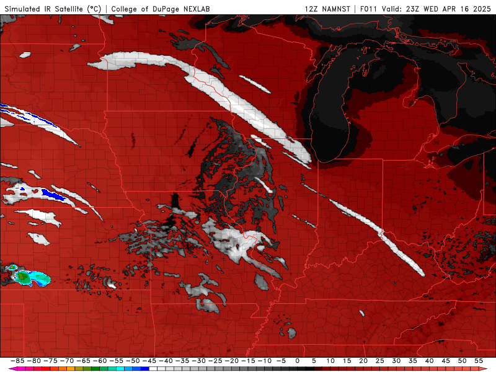Image resolution: width=496 pixels, height=372 pixels.
Task: Click the 45 color scale label
Action: pos(445,361)
